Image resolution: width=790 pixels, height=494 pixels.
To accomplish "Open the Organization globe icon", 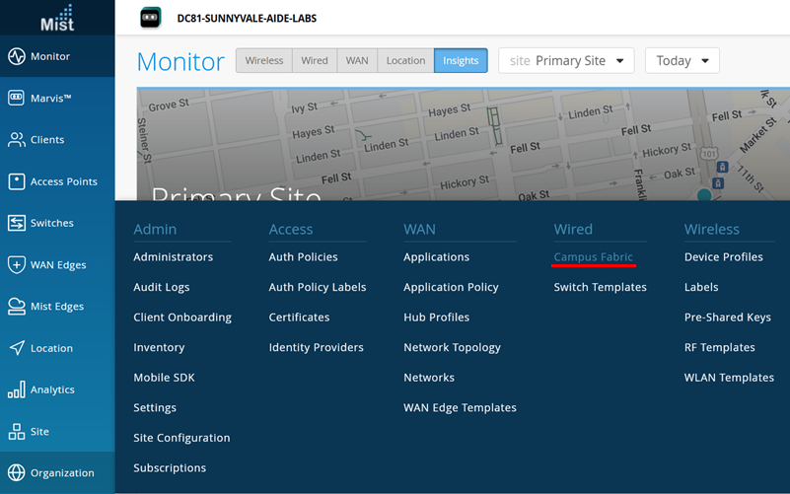I will tap(17, 472).
